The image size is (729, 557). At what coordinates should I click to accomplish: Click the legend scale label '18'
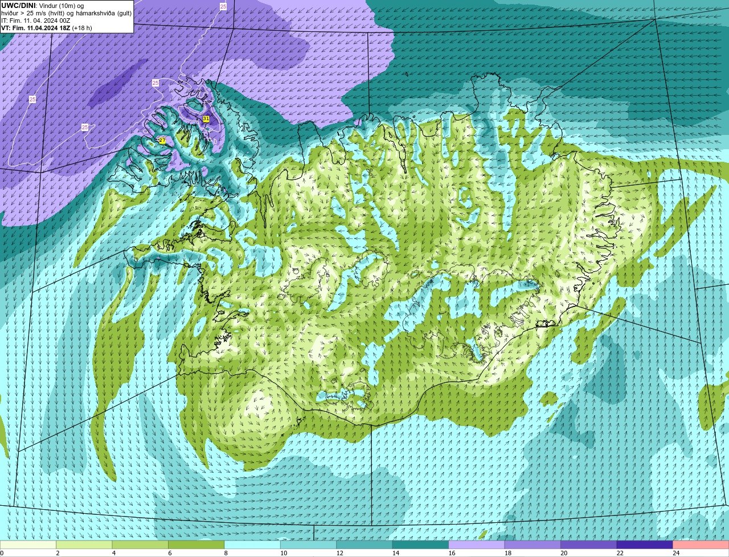click(x=508, y=553)
